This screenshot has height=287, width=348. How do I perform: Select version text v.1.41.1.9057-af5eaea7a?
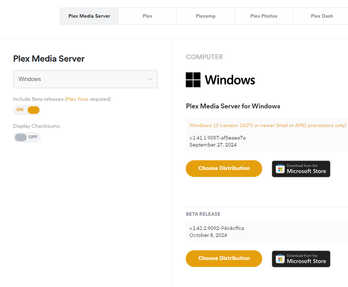point(218,138)
